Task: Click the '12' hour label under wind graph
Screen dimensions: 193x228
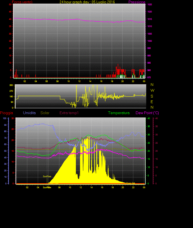Action: 79,81
